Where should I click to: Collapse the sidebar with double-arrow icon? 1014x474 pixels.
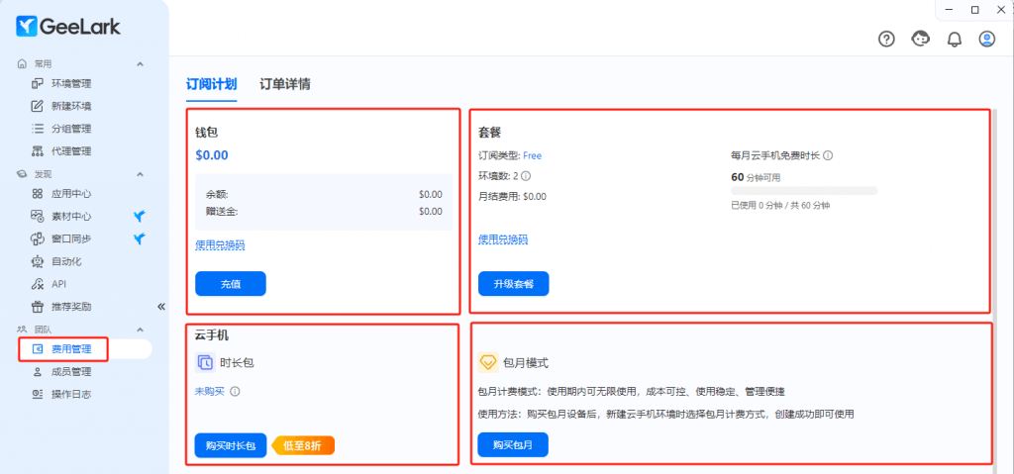pos(160,307)
